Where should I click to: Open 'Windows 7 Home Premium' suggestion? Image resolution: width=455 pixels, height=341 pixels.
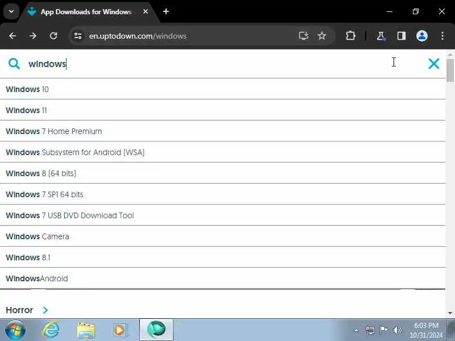pos(222,131)
